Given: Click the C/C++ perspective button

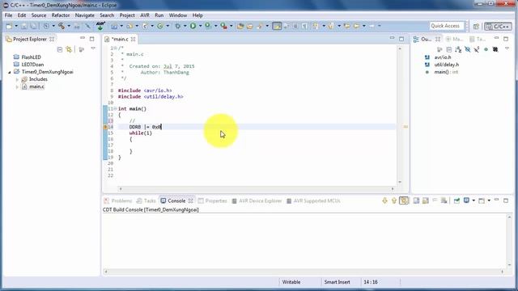Looking at the screenshot, I should (x=498, y=27).
